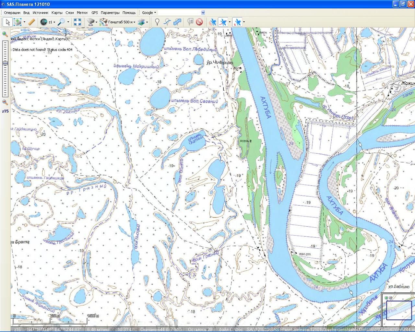Click the ruler distance measurement tool
Screen dimensions: 415x332
tap(31, 22)
